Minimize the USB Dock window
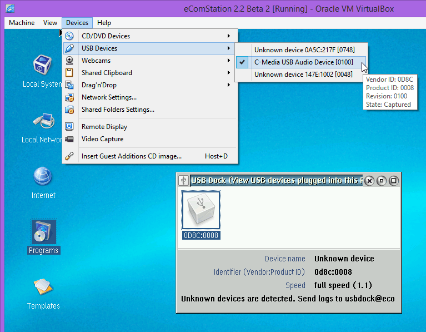Viewport: 426px width, 332px height. 382,181
